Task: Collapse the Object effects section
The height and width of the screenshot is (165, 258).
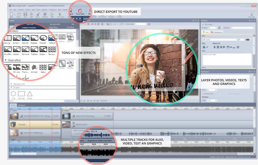Action: [6, 60]
